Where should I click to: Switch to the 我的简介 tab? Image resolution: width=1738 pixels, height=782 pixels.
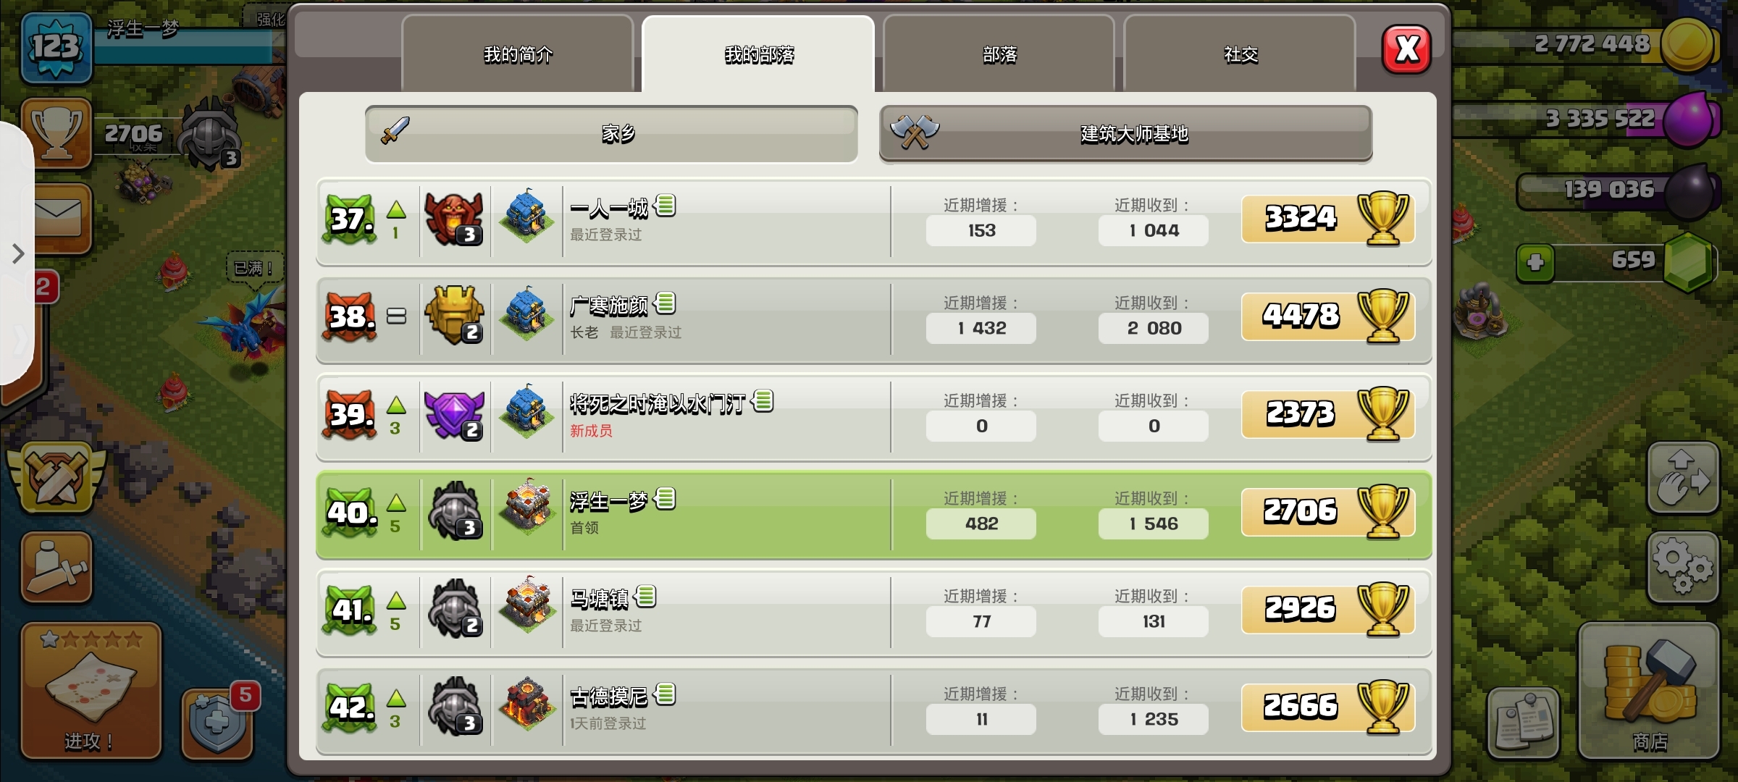pyautogui.click(x=518, y=54)
